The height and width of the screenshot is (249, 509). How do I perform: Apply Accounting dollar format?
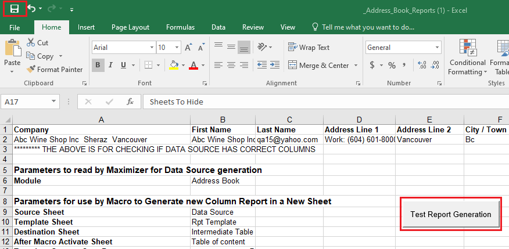[372, 65]
